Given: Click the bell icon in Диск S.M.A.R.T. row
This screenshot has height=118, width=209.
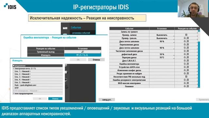Looking at the screenshot, I should coord(185,61).
